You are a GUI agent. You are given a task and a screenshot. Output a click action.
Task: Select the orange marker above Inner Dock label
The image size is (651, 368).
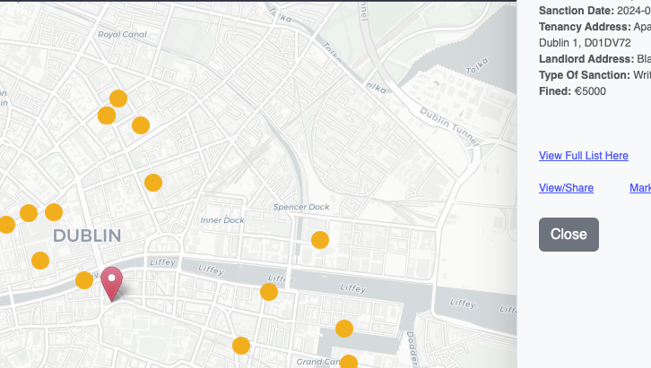coord(153,183)
